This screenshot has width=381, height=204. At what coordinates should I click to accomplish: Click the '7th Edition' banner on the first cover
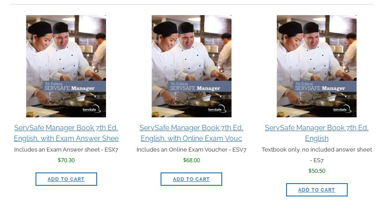pos(54,84)
